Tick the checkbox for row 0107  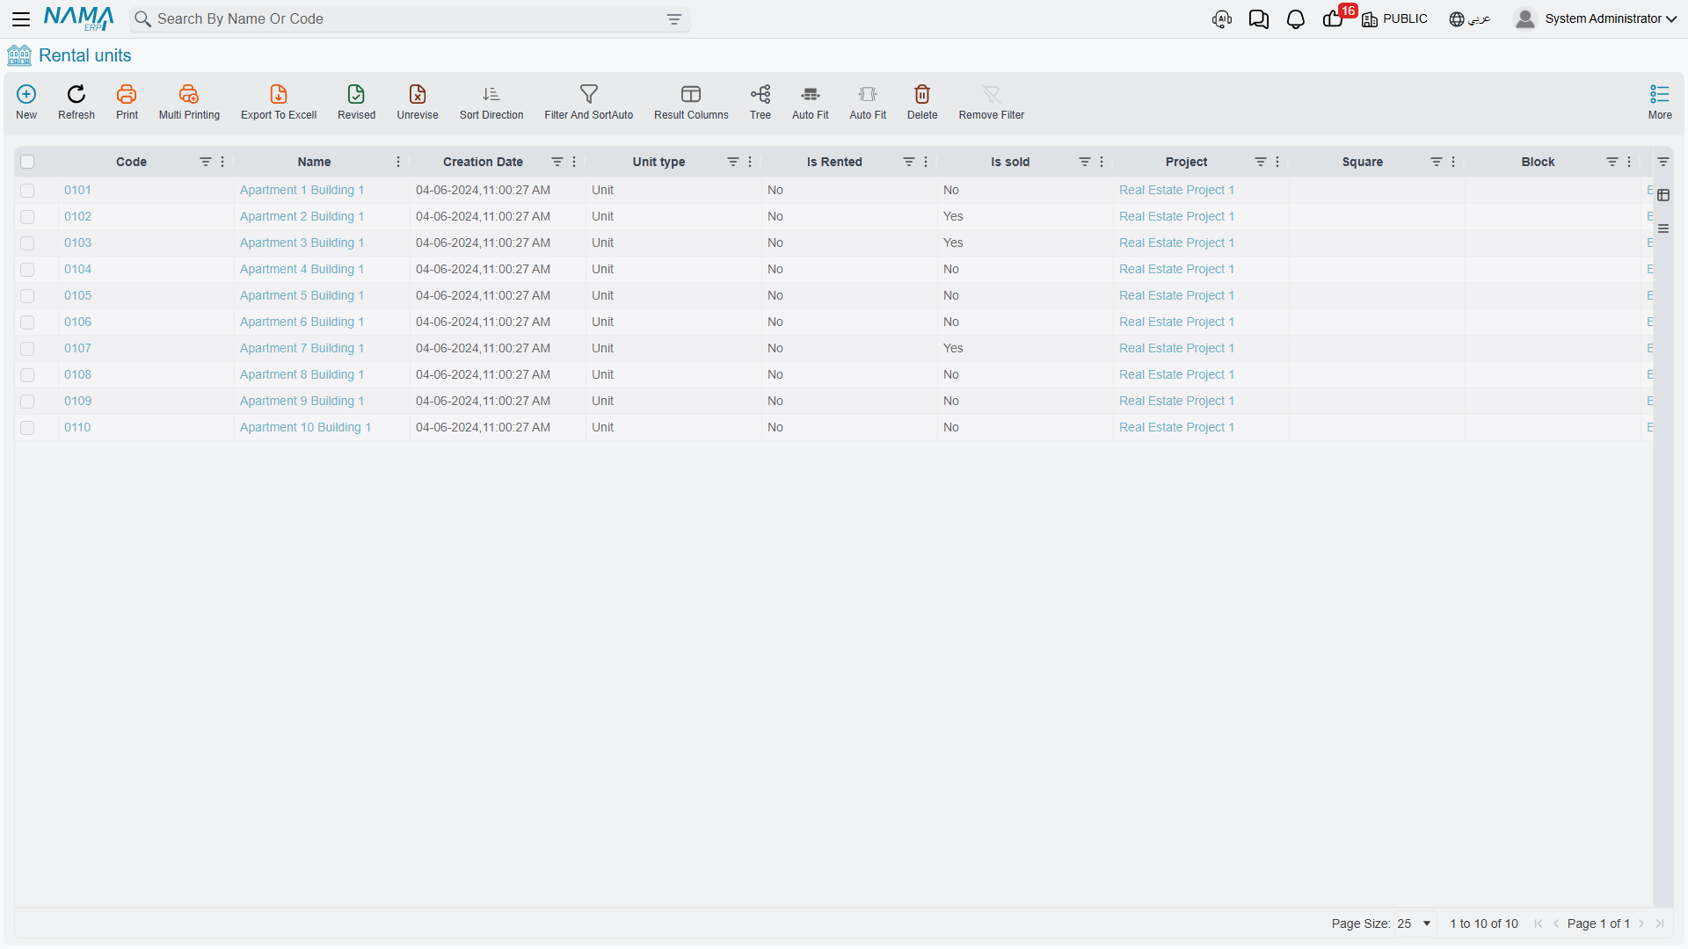point(27,349)
